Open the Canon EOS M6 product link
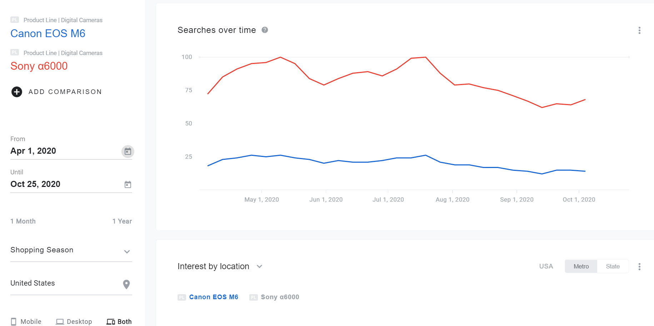 (48, 33)
